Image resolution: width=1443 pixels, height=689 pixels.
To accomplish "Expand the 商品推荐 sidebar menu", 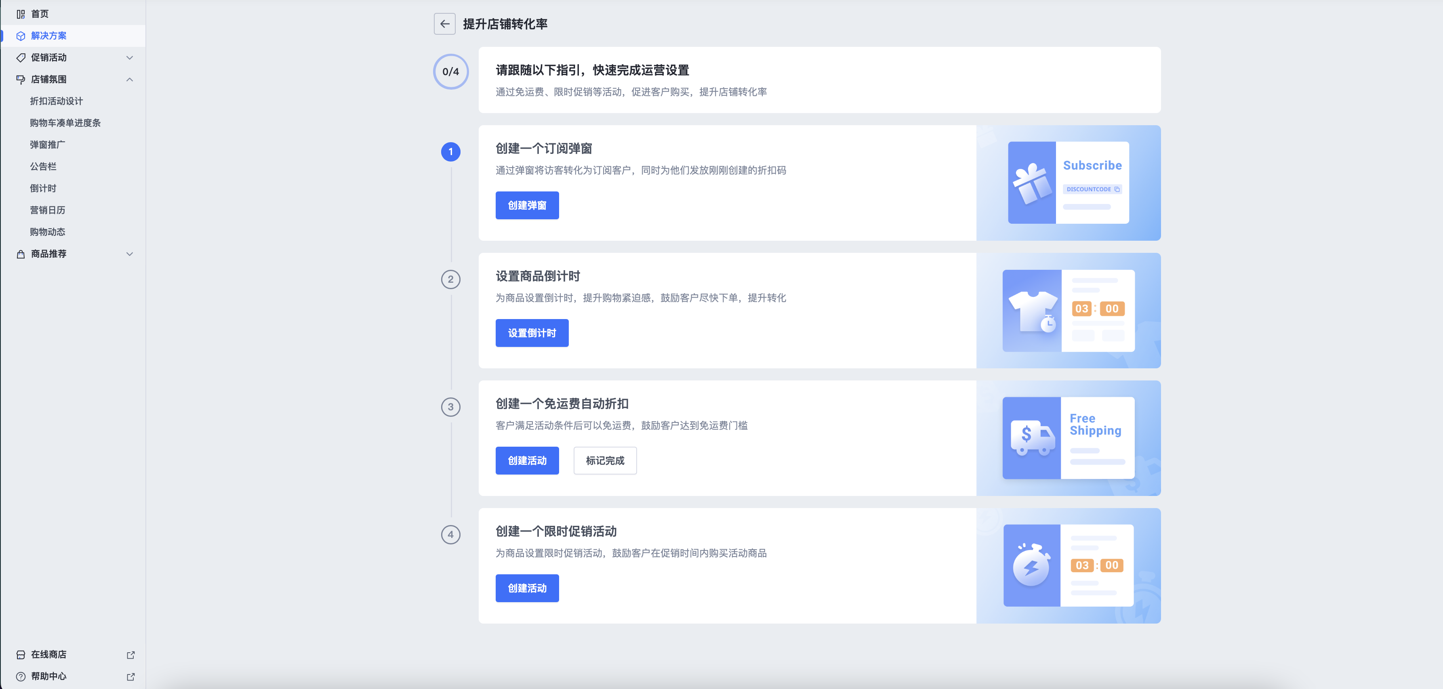I will click(130, 254).
